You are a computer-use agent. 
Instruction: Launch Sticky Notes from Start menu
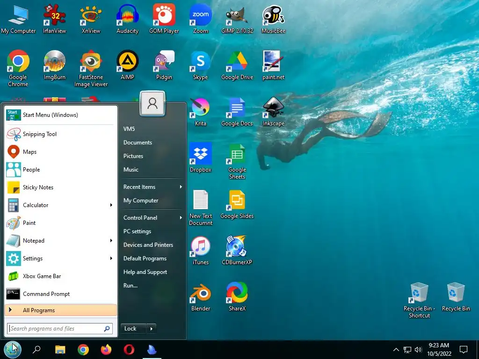(61, 187)
